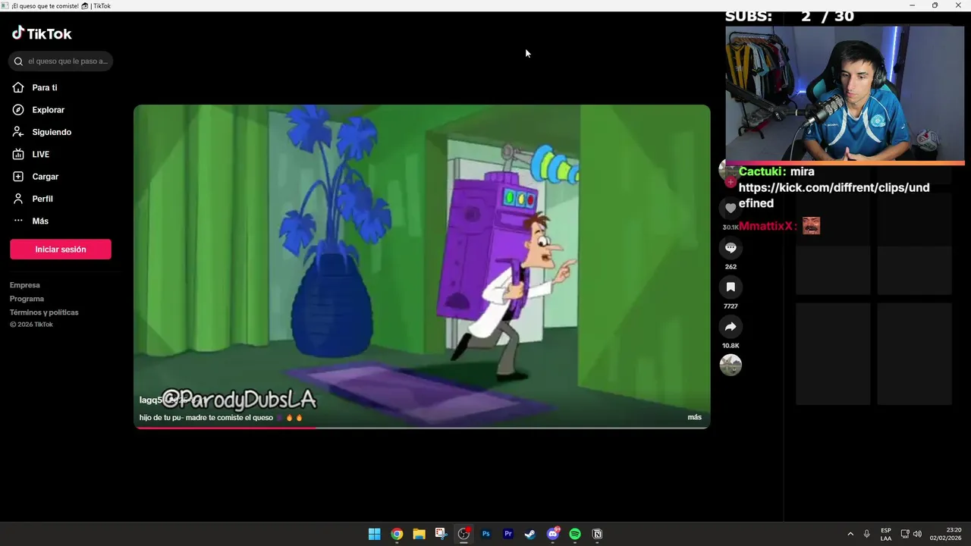
Task: Open comments with the 262 bubble icon
Action: [731, 248]
